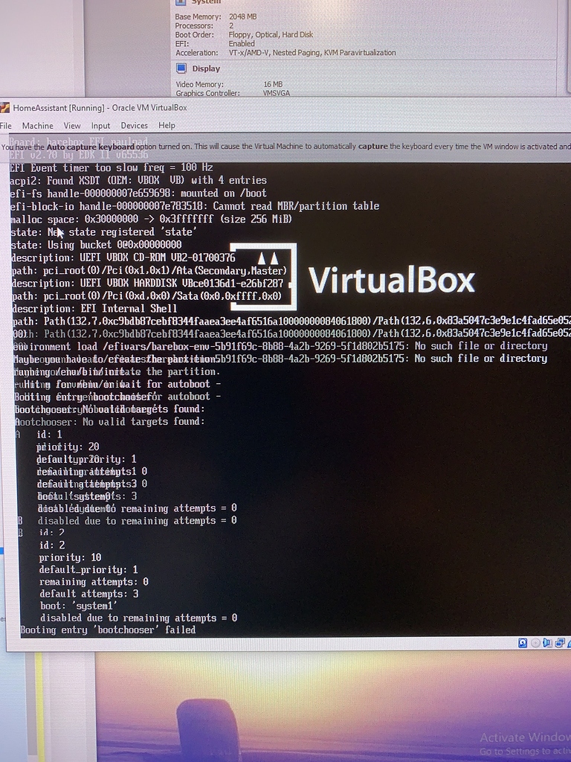Open the Help menu

pyautogui.click(x=167, y=126)
